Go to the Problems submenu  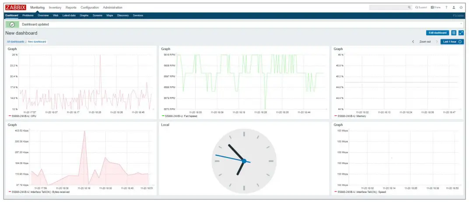point(28,16)
